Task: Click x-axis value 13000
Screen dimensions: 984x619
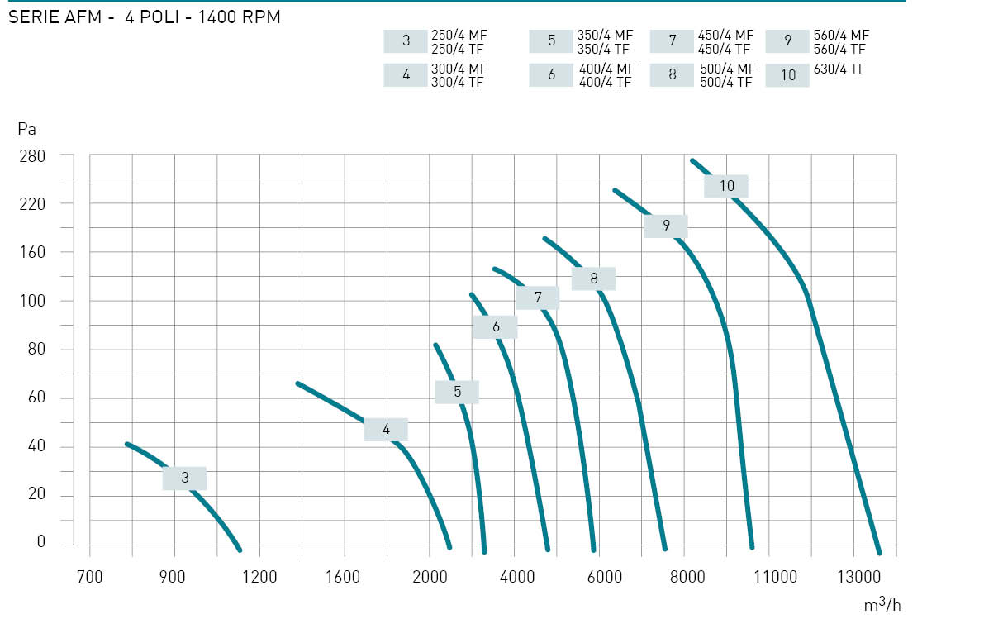Action: tap(859, 577)
